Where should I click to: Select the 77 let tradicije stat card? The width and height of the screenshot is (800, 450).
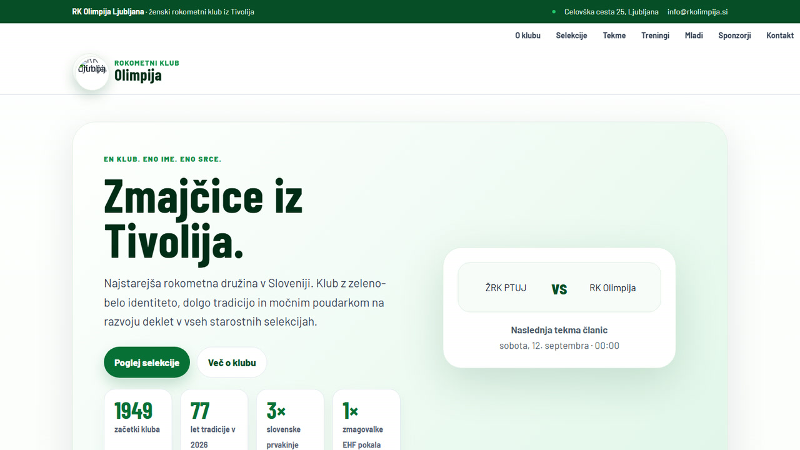point(214,420)
